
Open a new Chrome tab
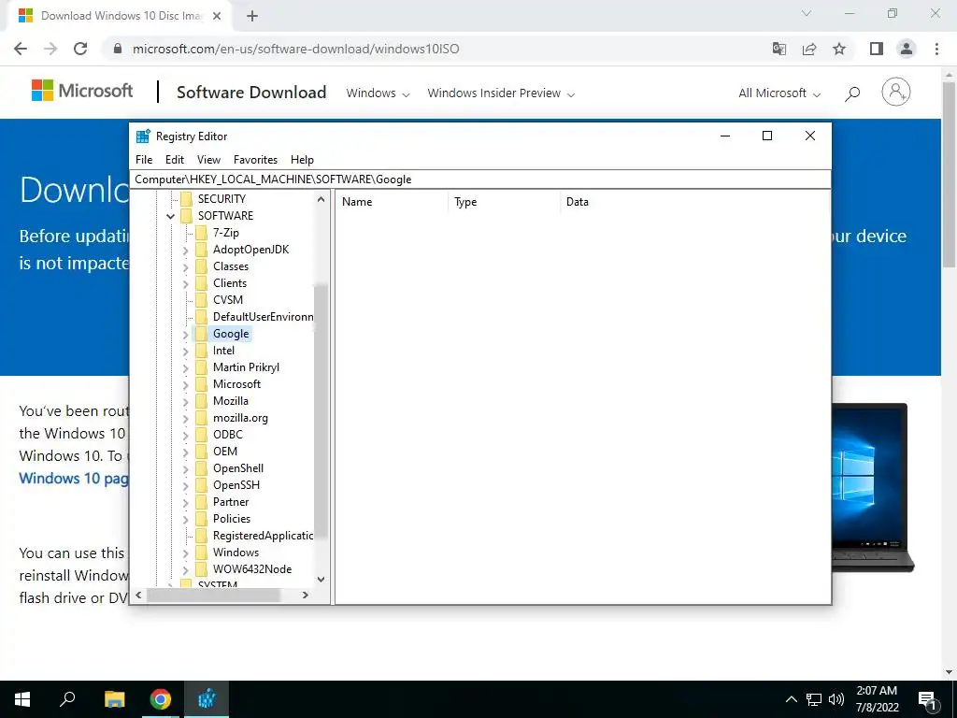tap(252, 17)
